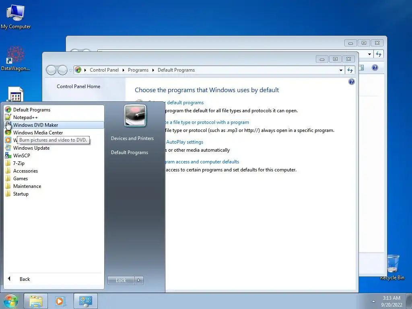Click the help icon in the background window
The width and height of the screenshot is (412, 309).
pos(375,68)
